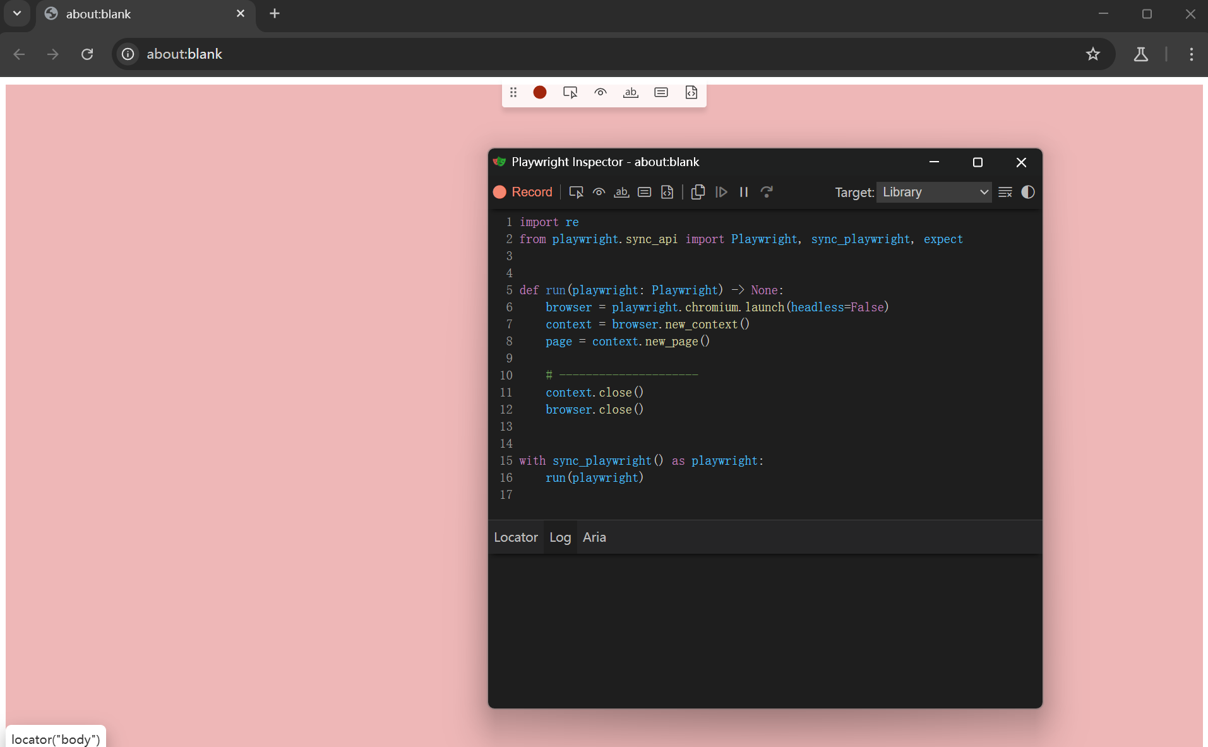
Task: Toggle the red record button in the page overlay
Action: tap(540, 92)
